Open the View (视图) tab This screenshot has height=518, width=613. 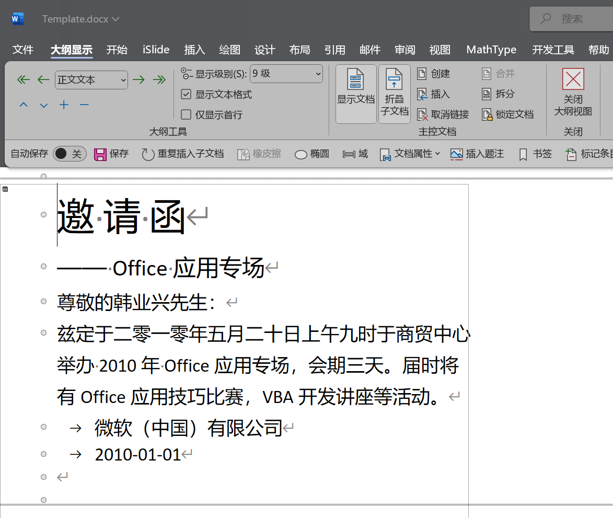tap(440, 50)
